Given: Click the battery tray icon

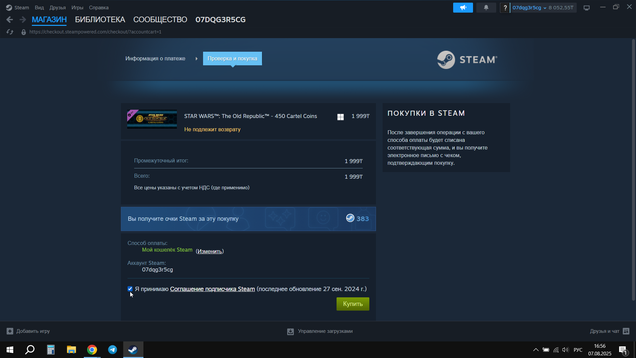Looking at the screenshot, I should point(546,350).
